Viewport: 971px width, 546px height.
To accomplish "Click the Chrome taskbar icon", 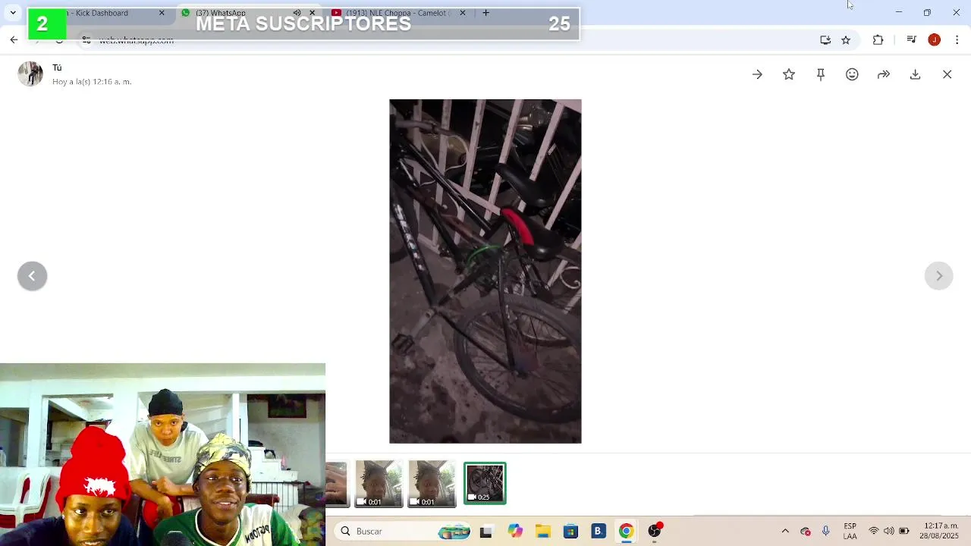I will point(626,532).
